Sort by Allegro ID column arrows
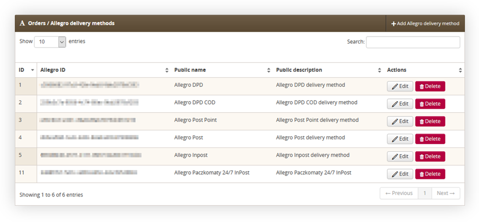Viewport: 479px width, 222px height. click(167, 70)
